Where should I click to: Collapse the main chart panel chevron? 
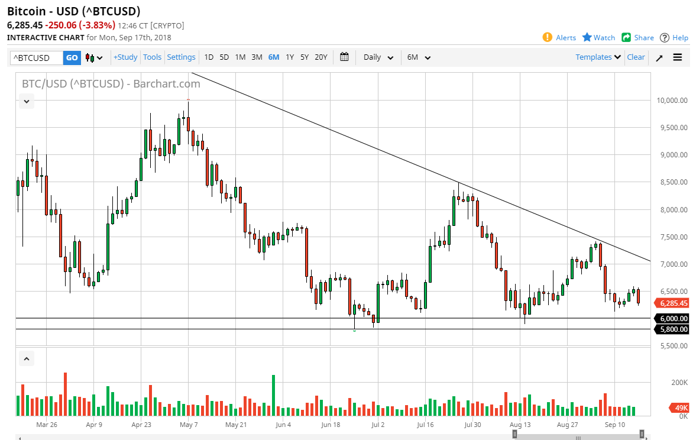pos(26,101)
